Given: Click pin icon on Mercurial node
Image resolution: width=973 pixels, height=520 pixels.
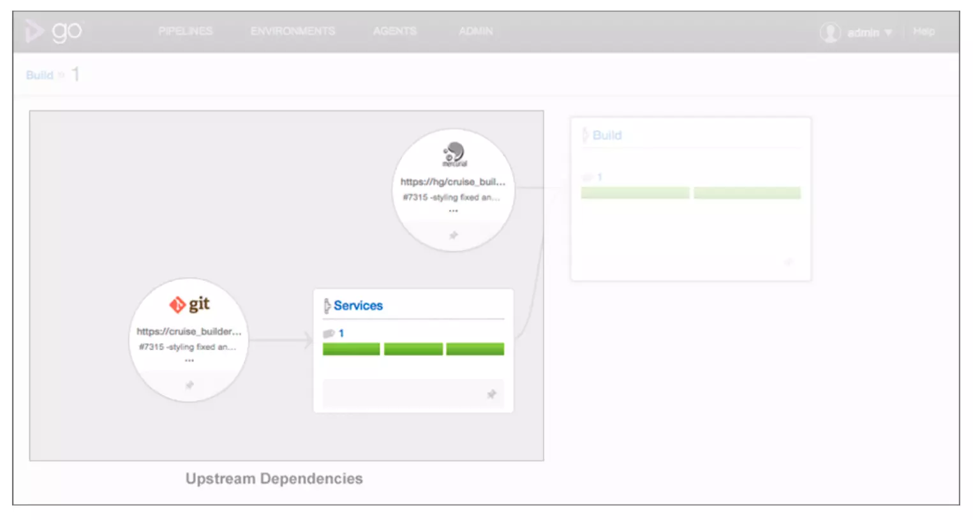Looking at the screenshot, I should [x=454, y=235].
